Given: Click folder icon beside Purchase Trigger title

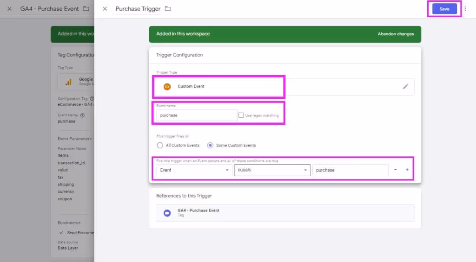Looking at the screenshot, I should pyautogui.click(x=168, y=9).
